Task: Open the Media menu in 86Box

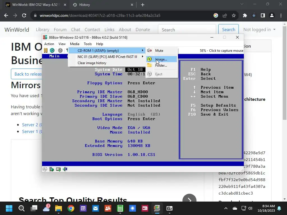Action: tap(75, 44)
